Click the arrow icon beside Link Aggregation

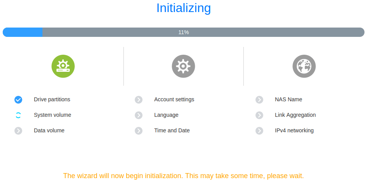coord(259,115)
